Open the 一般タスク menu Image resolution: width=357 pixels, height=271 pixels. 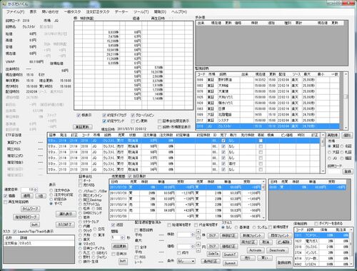click(x=72, y=11)
